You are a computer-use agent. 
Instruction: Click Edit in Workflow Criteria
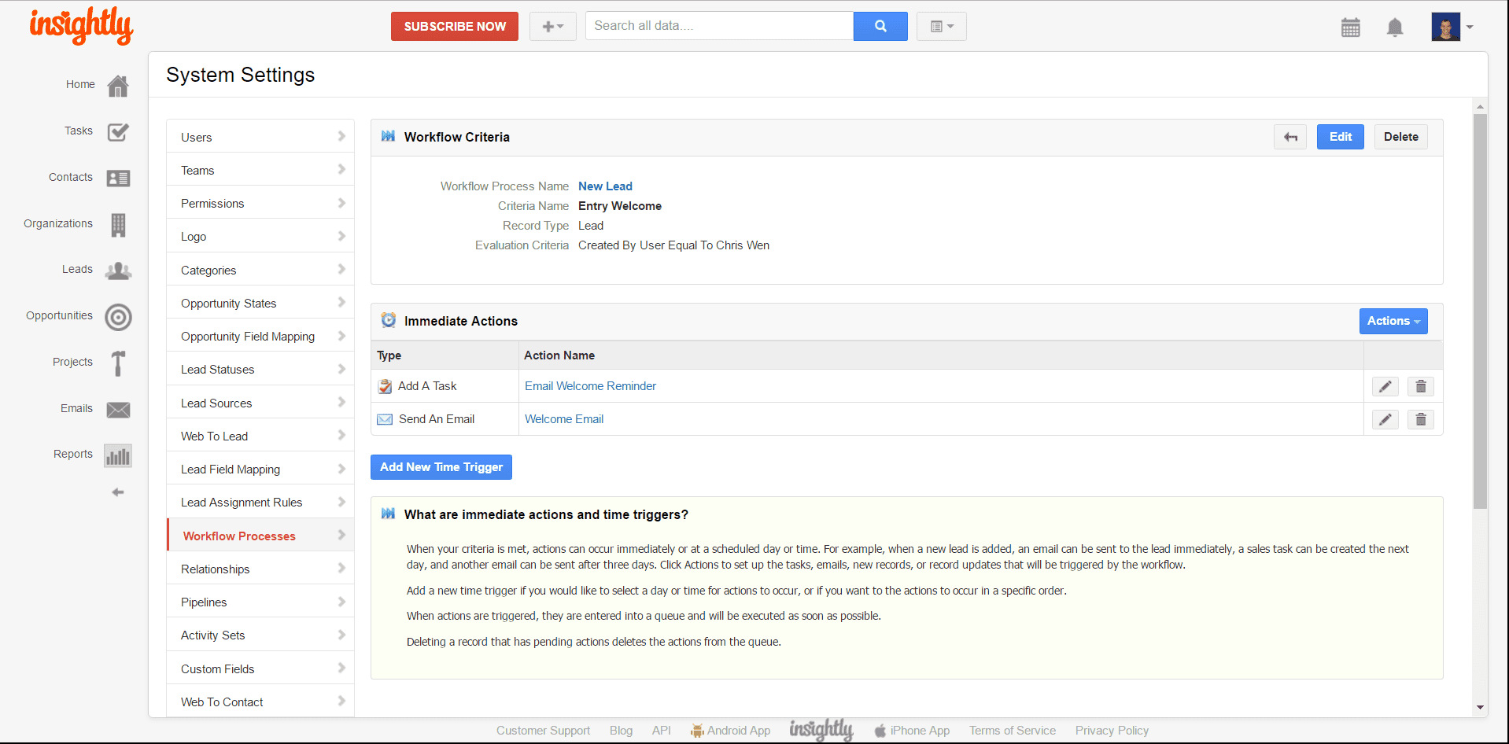pos(1341,137)
